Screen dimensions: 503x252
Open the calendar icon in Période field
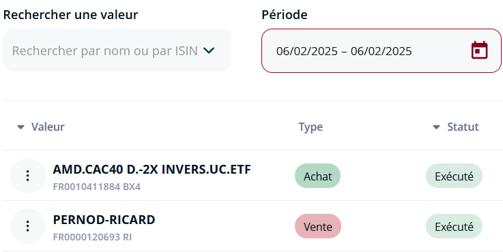[479, 50]
